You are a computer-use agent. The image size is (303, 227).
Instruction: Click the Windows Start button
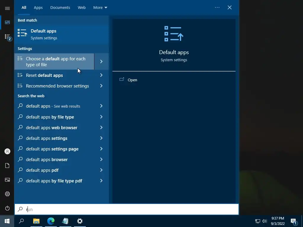click(7, 221)
